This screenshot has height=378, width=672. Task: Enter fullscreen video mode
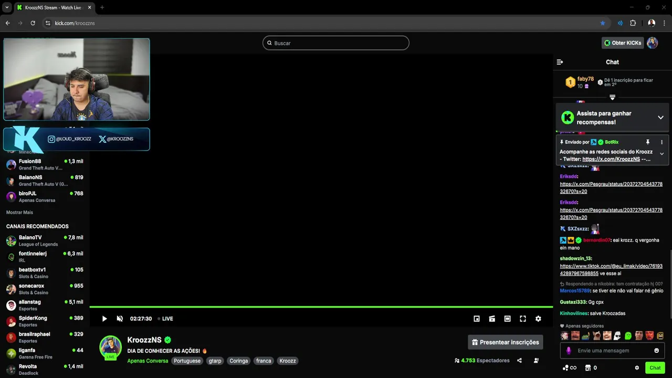(x=523, y=319)
